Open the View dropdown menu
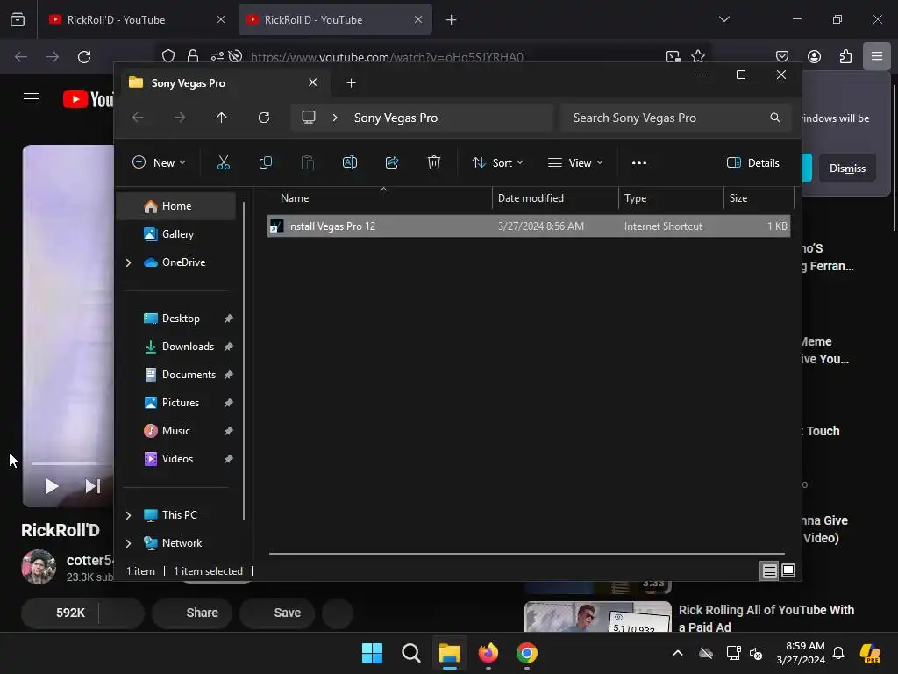The height and width of the screenshot is (674, 898). pyautogui.click(x=575, y=162)
